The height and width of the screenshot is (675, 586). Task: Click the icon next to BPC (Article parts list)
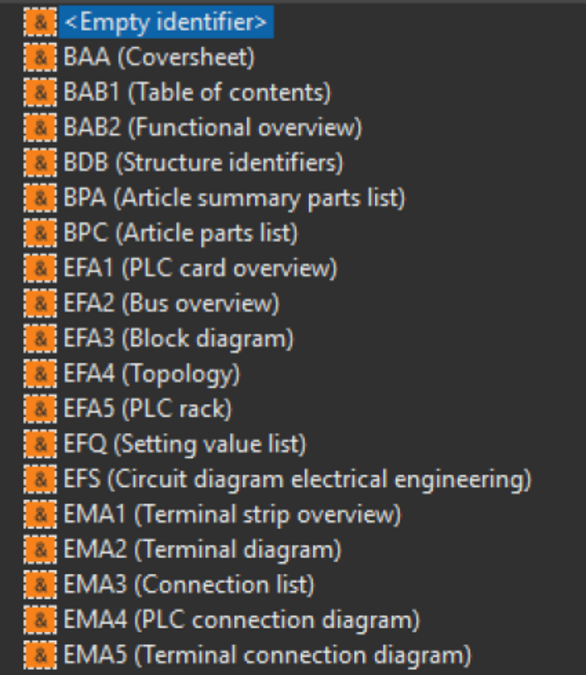(40, 233)
